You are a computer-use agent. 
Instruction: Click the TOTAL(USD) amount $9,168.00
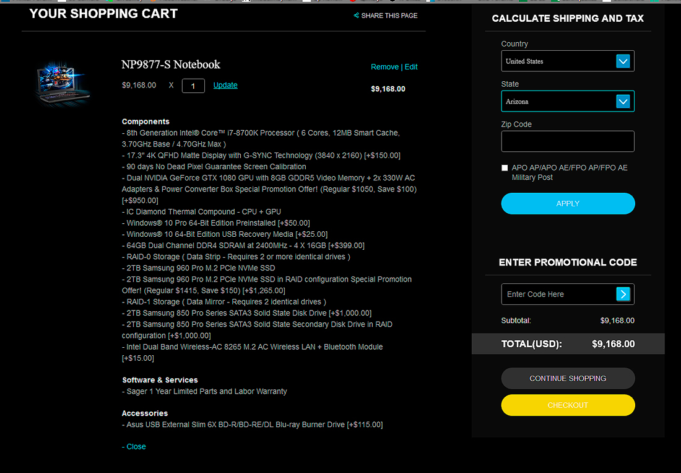click(x=614, y=344)
